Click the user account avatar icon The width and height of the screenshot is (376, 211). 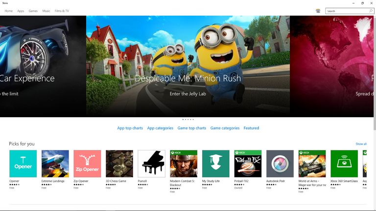pos(318,11)
